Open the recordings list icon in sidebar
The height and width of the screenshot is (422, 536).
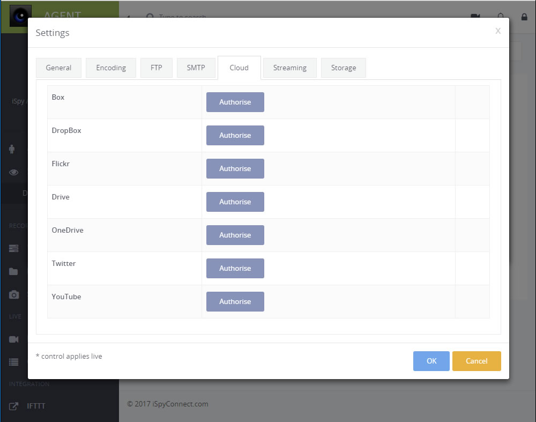point(14,249)
